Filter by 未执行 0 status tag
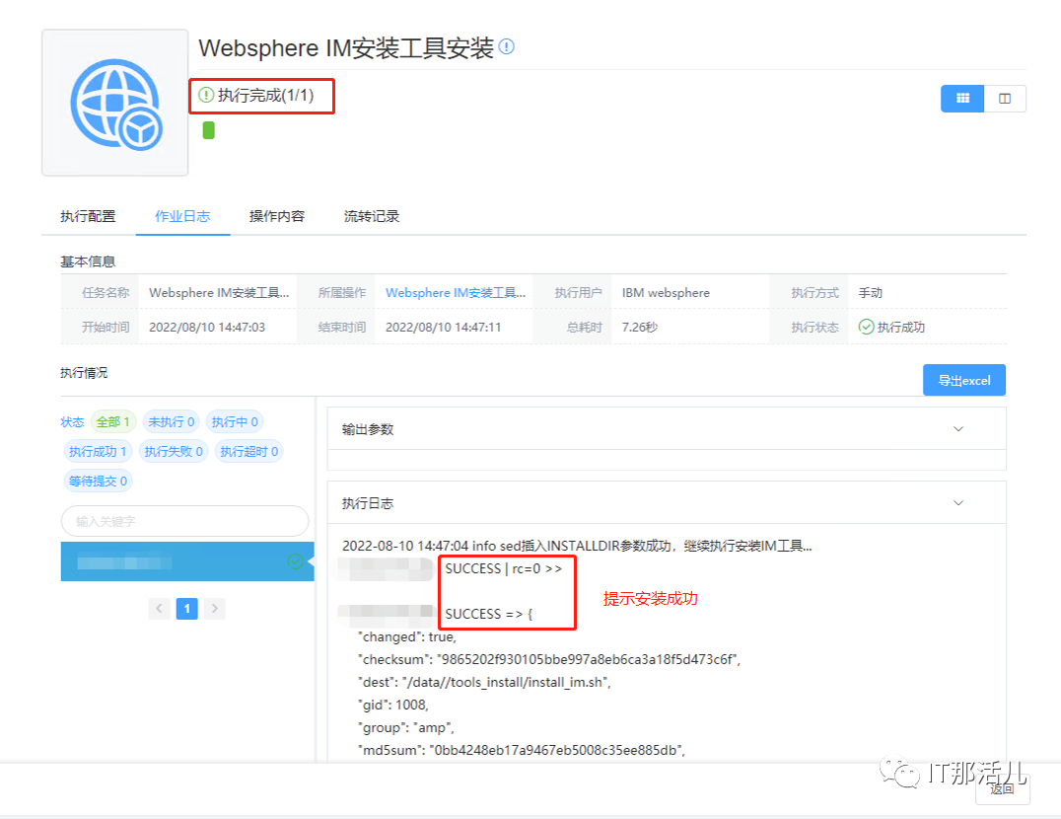The image size is (1061, 819). click(x=172, y=421)
